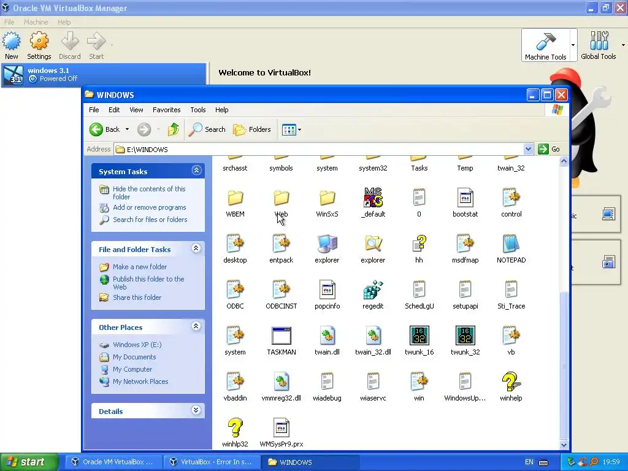
Task: Select the hh help icon
Action: tap(419, 244)
